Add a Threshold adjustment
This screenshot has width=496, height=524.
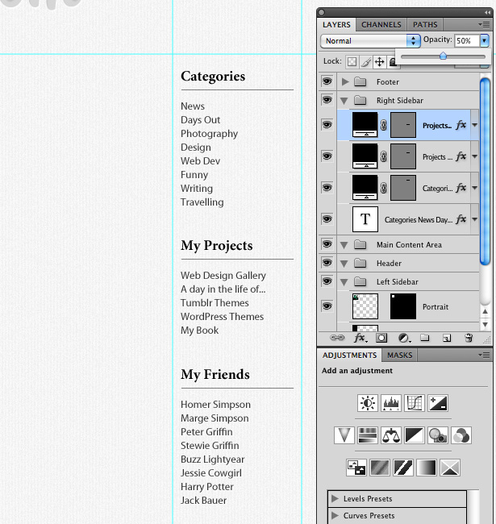tap(402, 468)
